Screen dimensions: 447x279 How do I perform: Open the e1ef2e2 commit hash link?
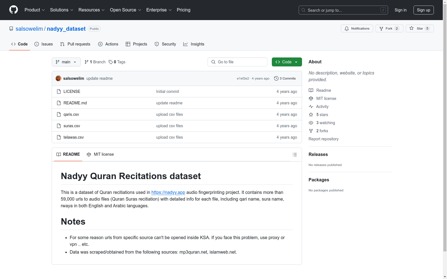pos(243,78)
